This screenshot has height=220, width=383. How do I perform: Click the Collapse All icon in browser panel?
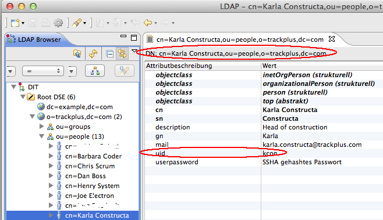click(109, 53)
